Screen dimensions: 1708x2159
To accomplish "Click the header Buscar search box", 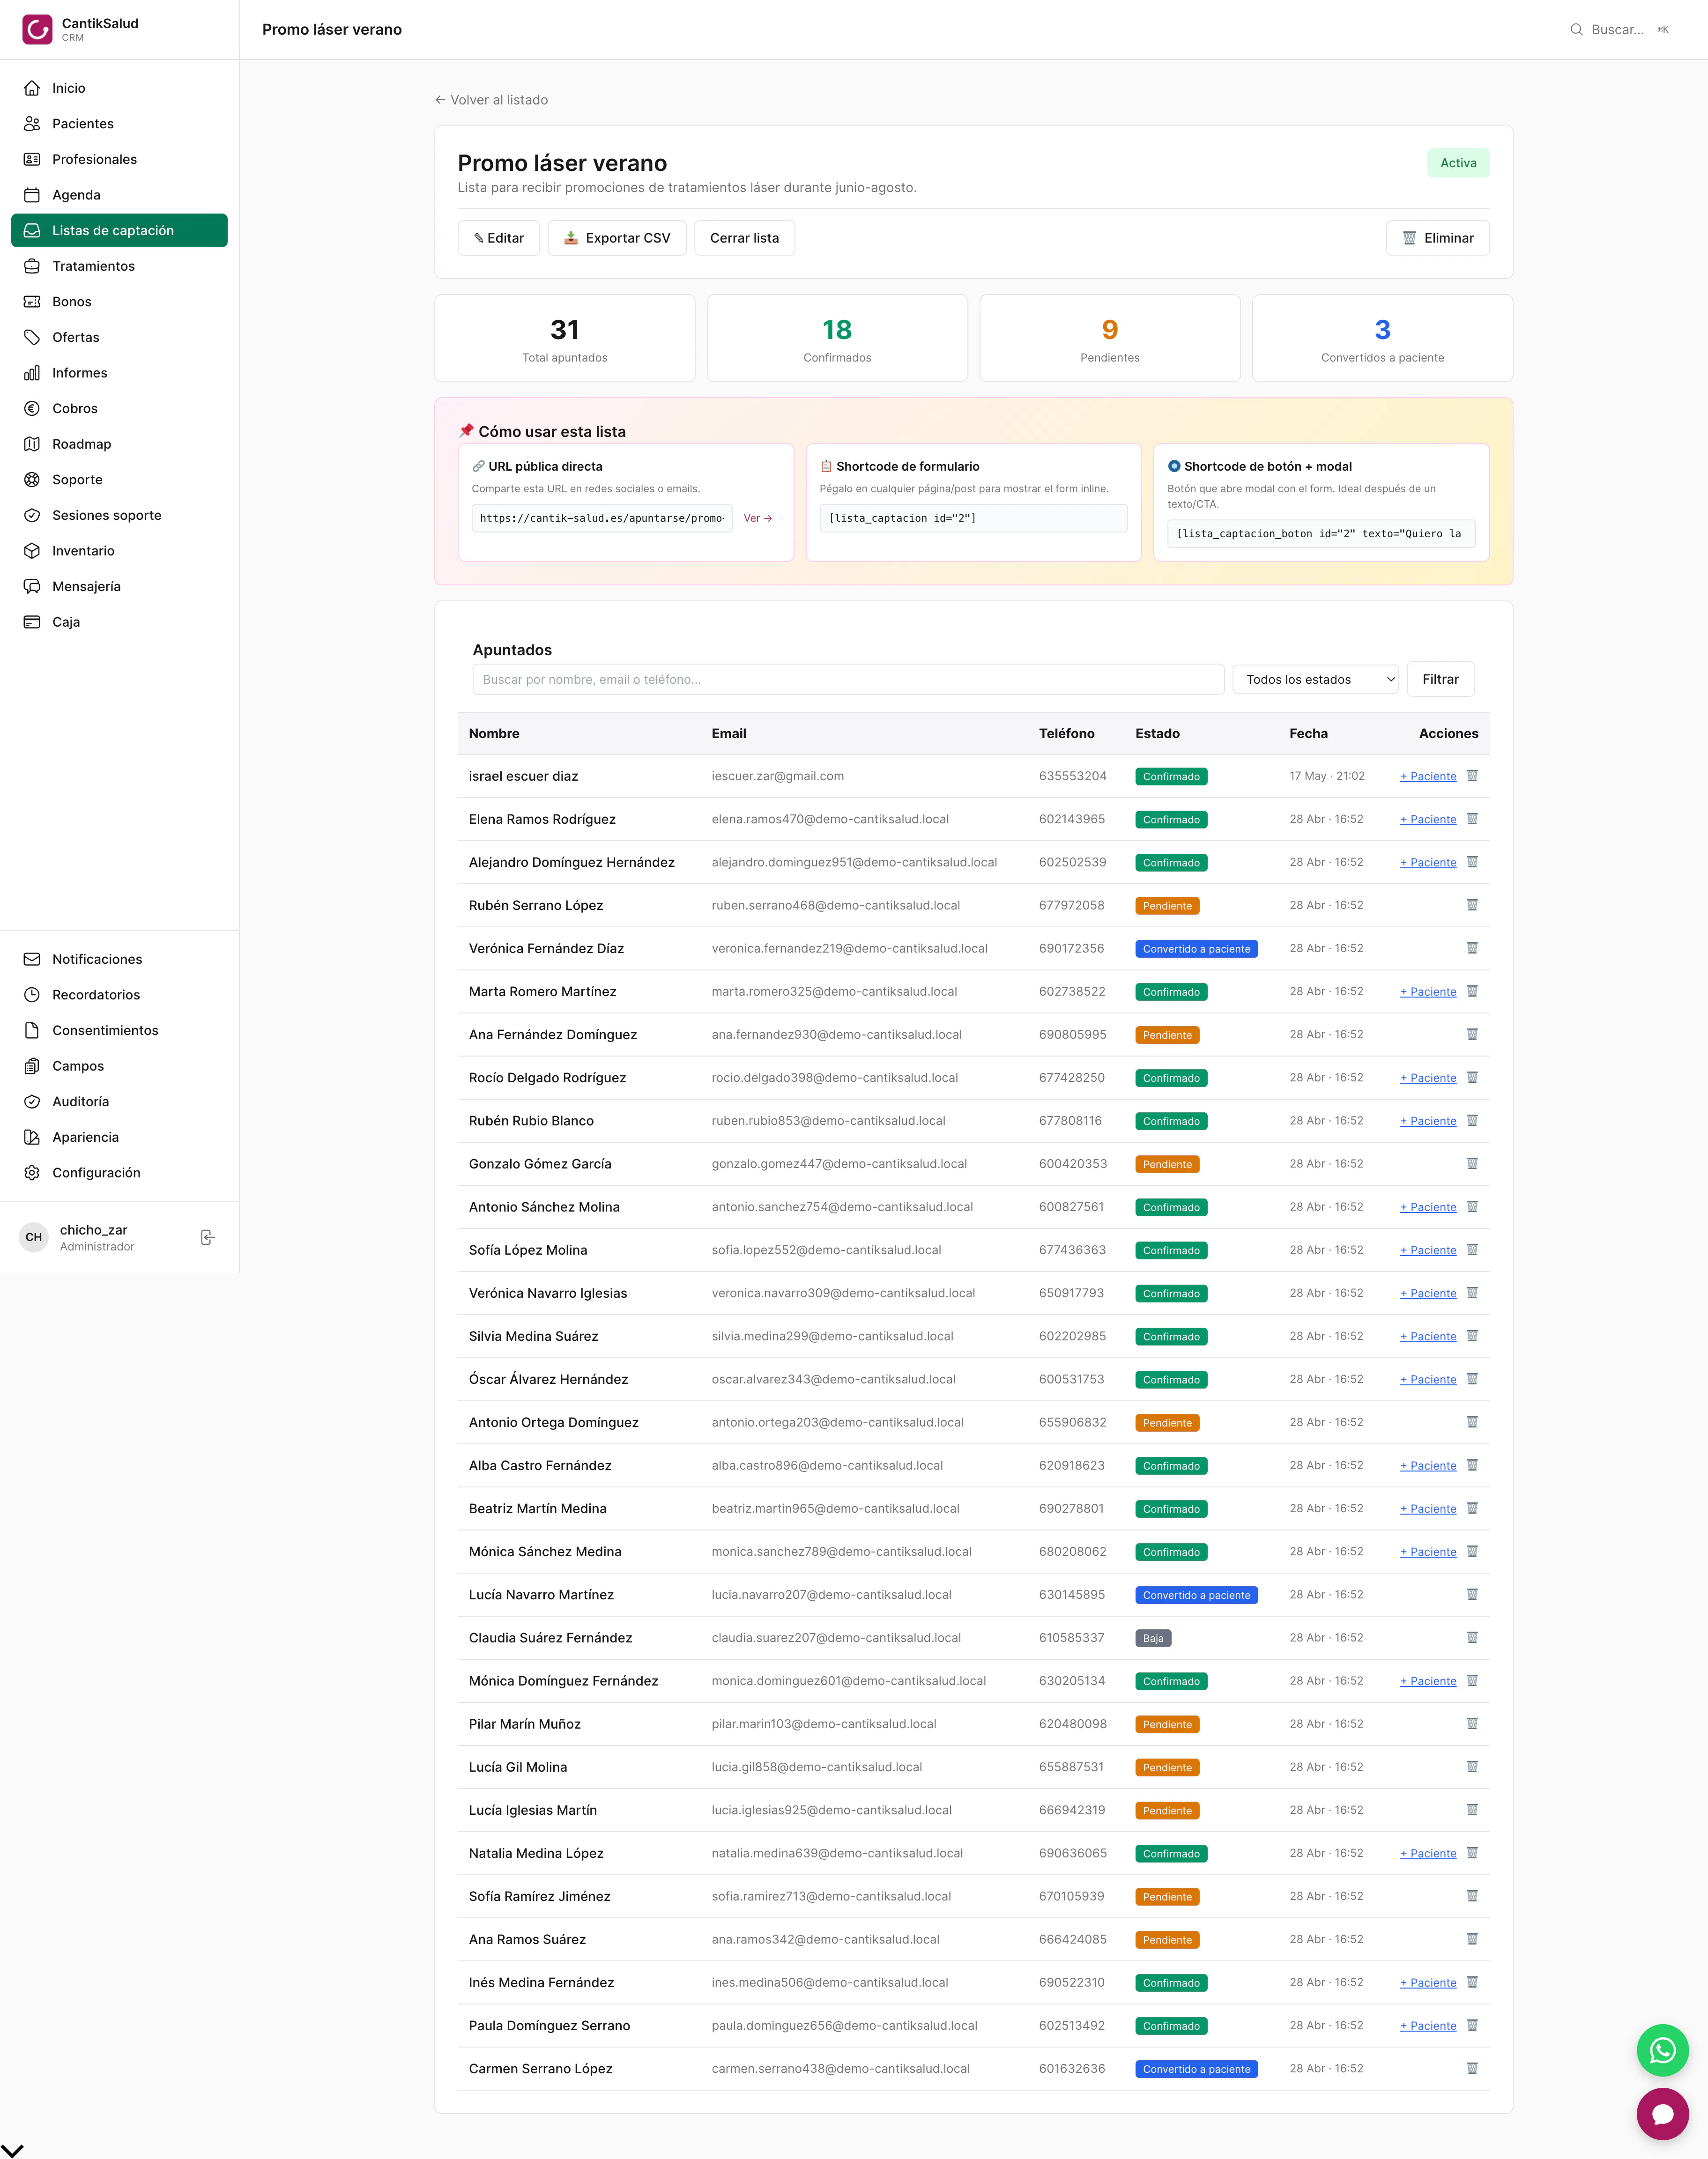I will (1619, 30).
